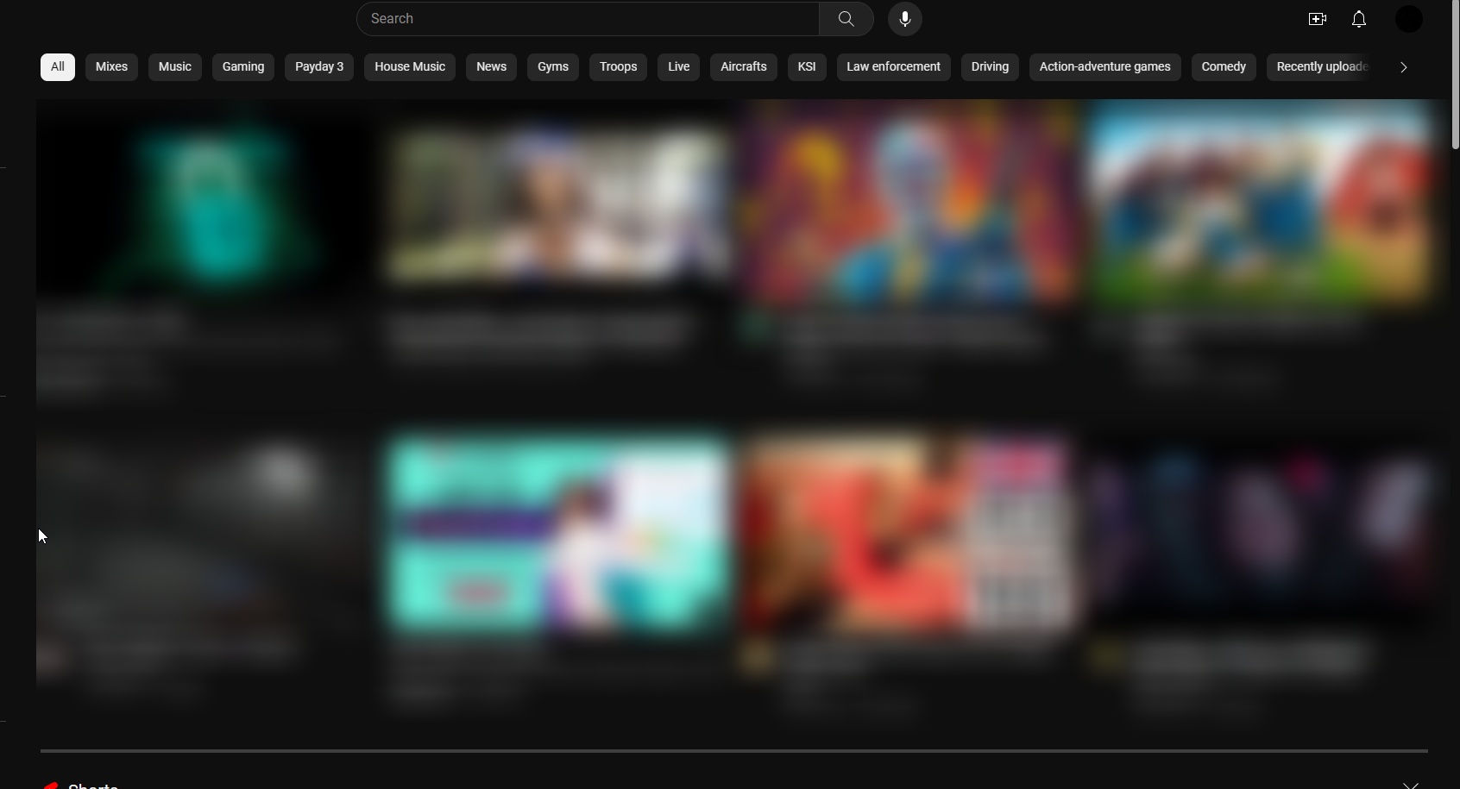This screenshot has width=1460, height=789.
Task: Click the next arrow to reveal more chips
Action: pos(1404,66)
